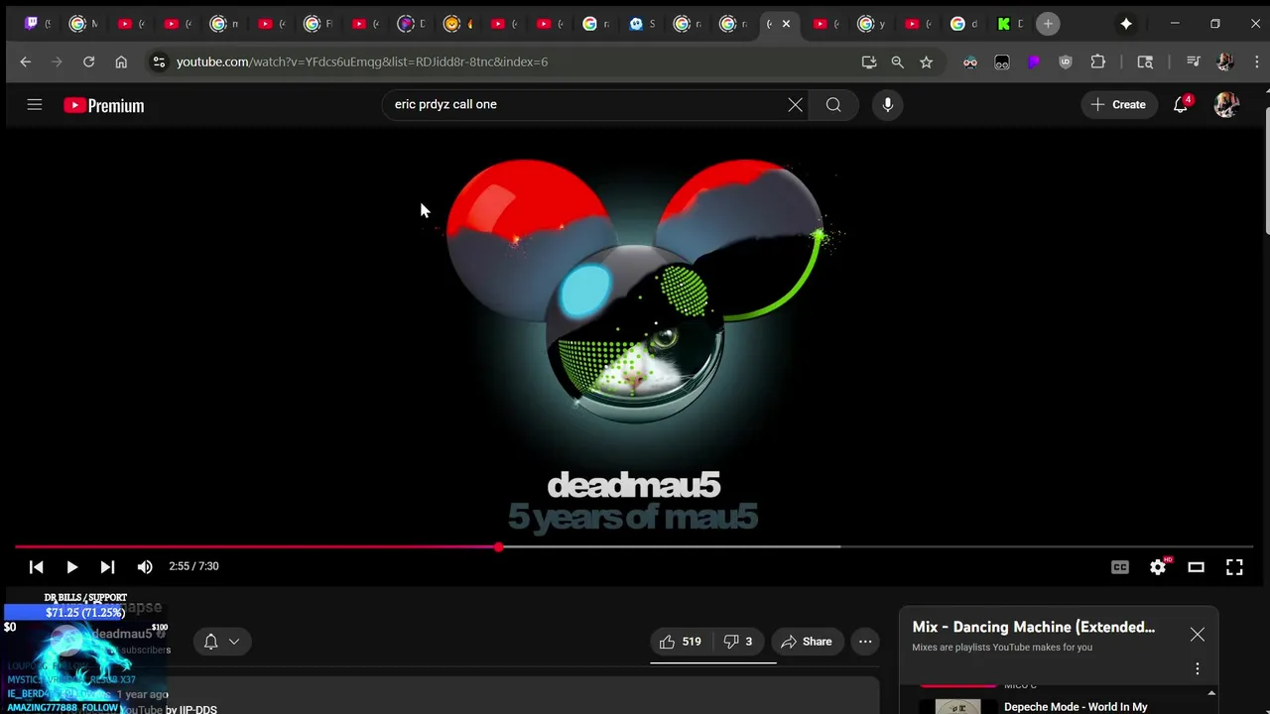The width and height of the screenshot is (1270, 714).
Task: Open the Extensions puzzle menu
Action: [x=1098, y=61]
